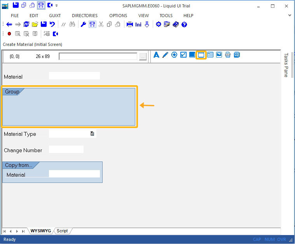Click the Copy toolbar icon next to scissors
The image size is (295, 244).
[109, 24]
